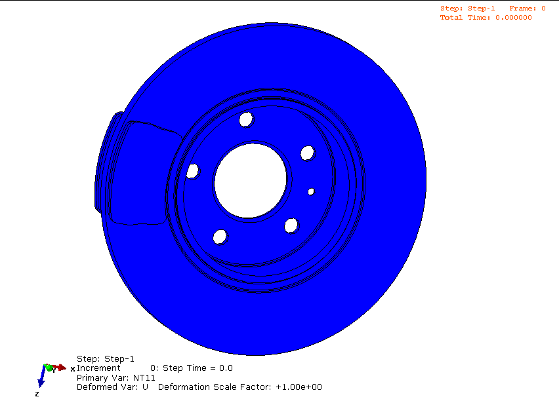Click the "Deformed Var: U" label
559x401 pixels.
112,387
